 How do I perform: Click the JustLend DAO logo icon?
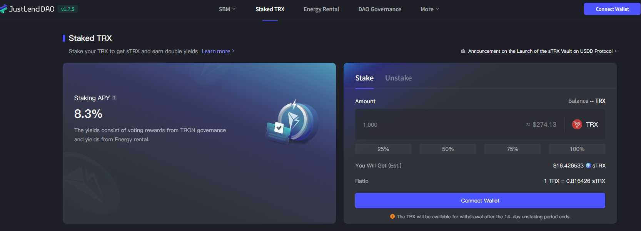(3, 9)
